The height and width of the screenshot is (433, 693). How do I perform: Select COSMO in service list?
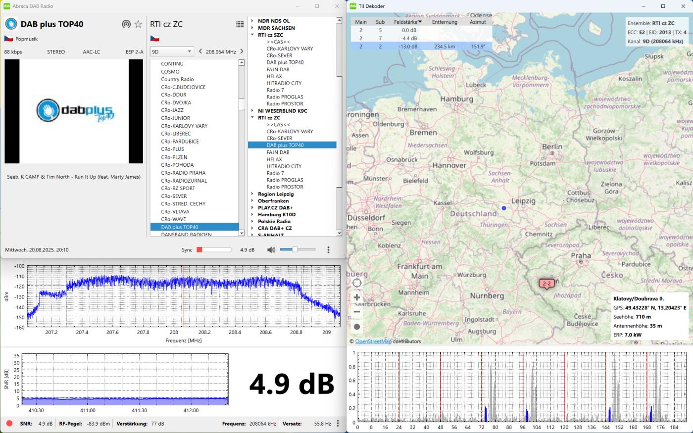[x=195, y=72]
